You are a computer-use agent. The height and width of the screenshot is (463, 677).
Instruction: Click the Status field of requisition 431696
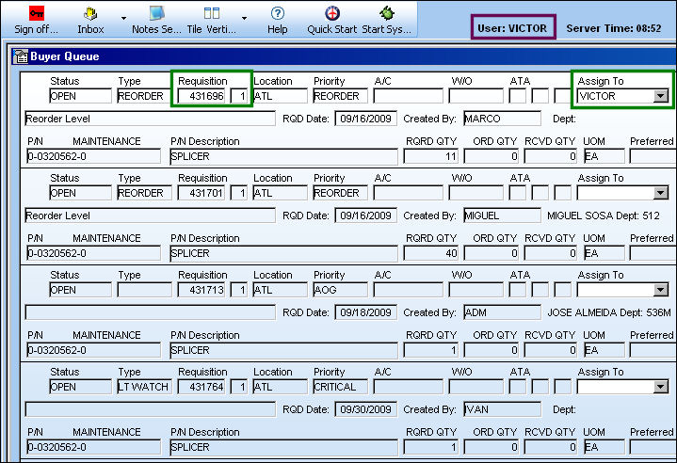pos(80,96)
